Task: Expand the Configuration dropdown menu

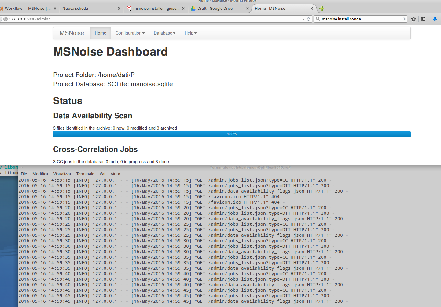Action: [x=130, y=33]
